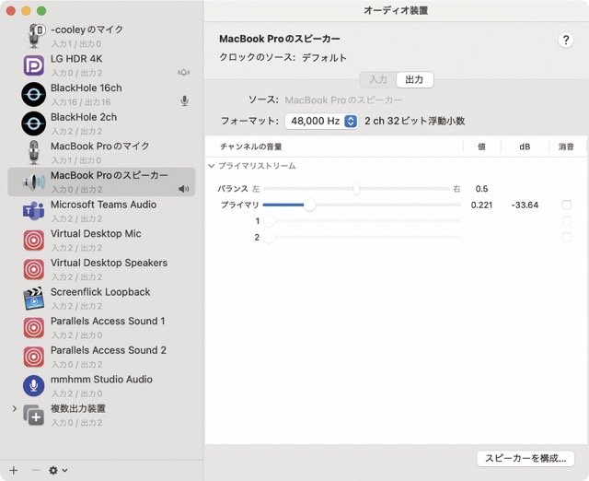Viewport: 589px width, 481px height.
Task: Click the オーディオ装置 window title
Action: point(396,10)
